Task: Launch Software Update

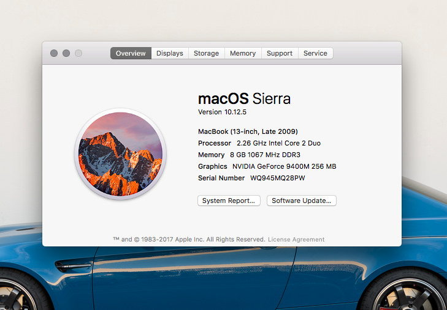Action: (x=302, y=201)
